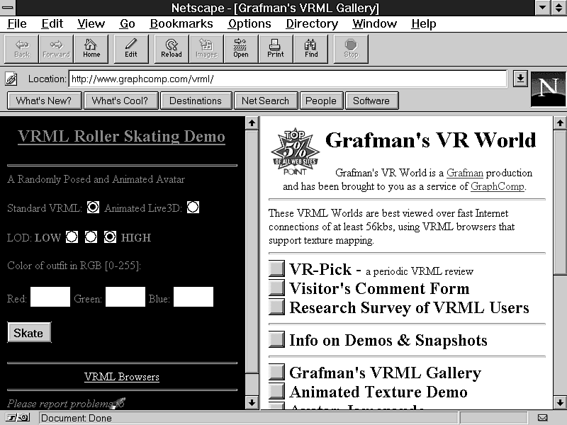Screen dimensions: 567x425
Task: Expand the Location URL history dropdown
Action: point(520,79)
